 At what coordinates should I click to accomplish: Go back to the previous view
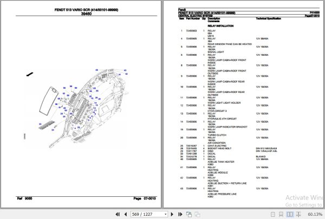(189, 215)
